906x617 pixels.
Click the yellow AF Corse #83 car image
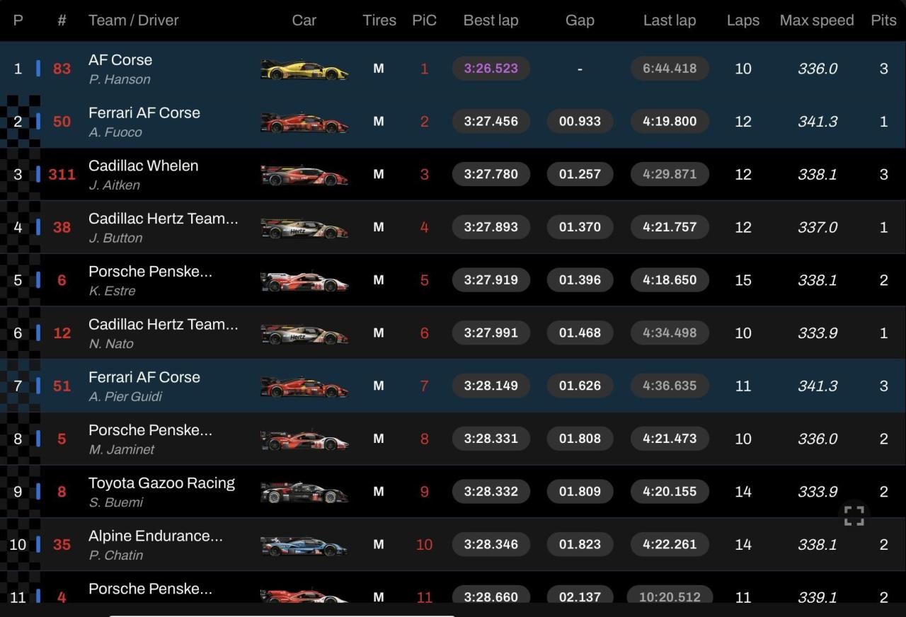tap(304, 69)
